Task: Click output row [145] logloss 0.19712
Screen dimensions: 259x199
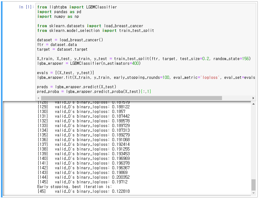Action: click(82, 182)
